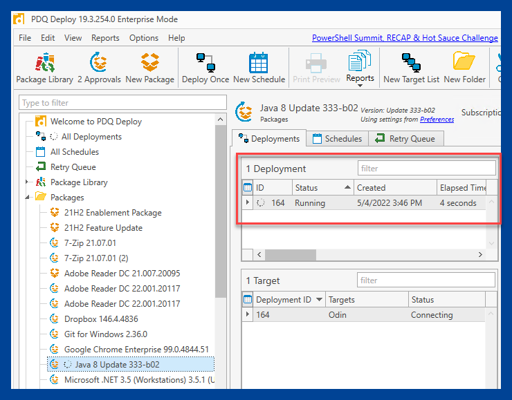Click the deployments horizontal scrollbar thumb

[291, 255]
